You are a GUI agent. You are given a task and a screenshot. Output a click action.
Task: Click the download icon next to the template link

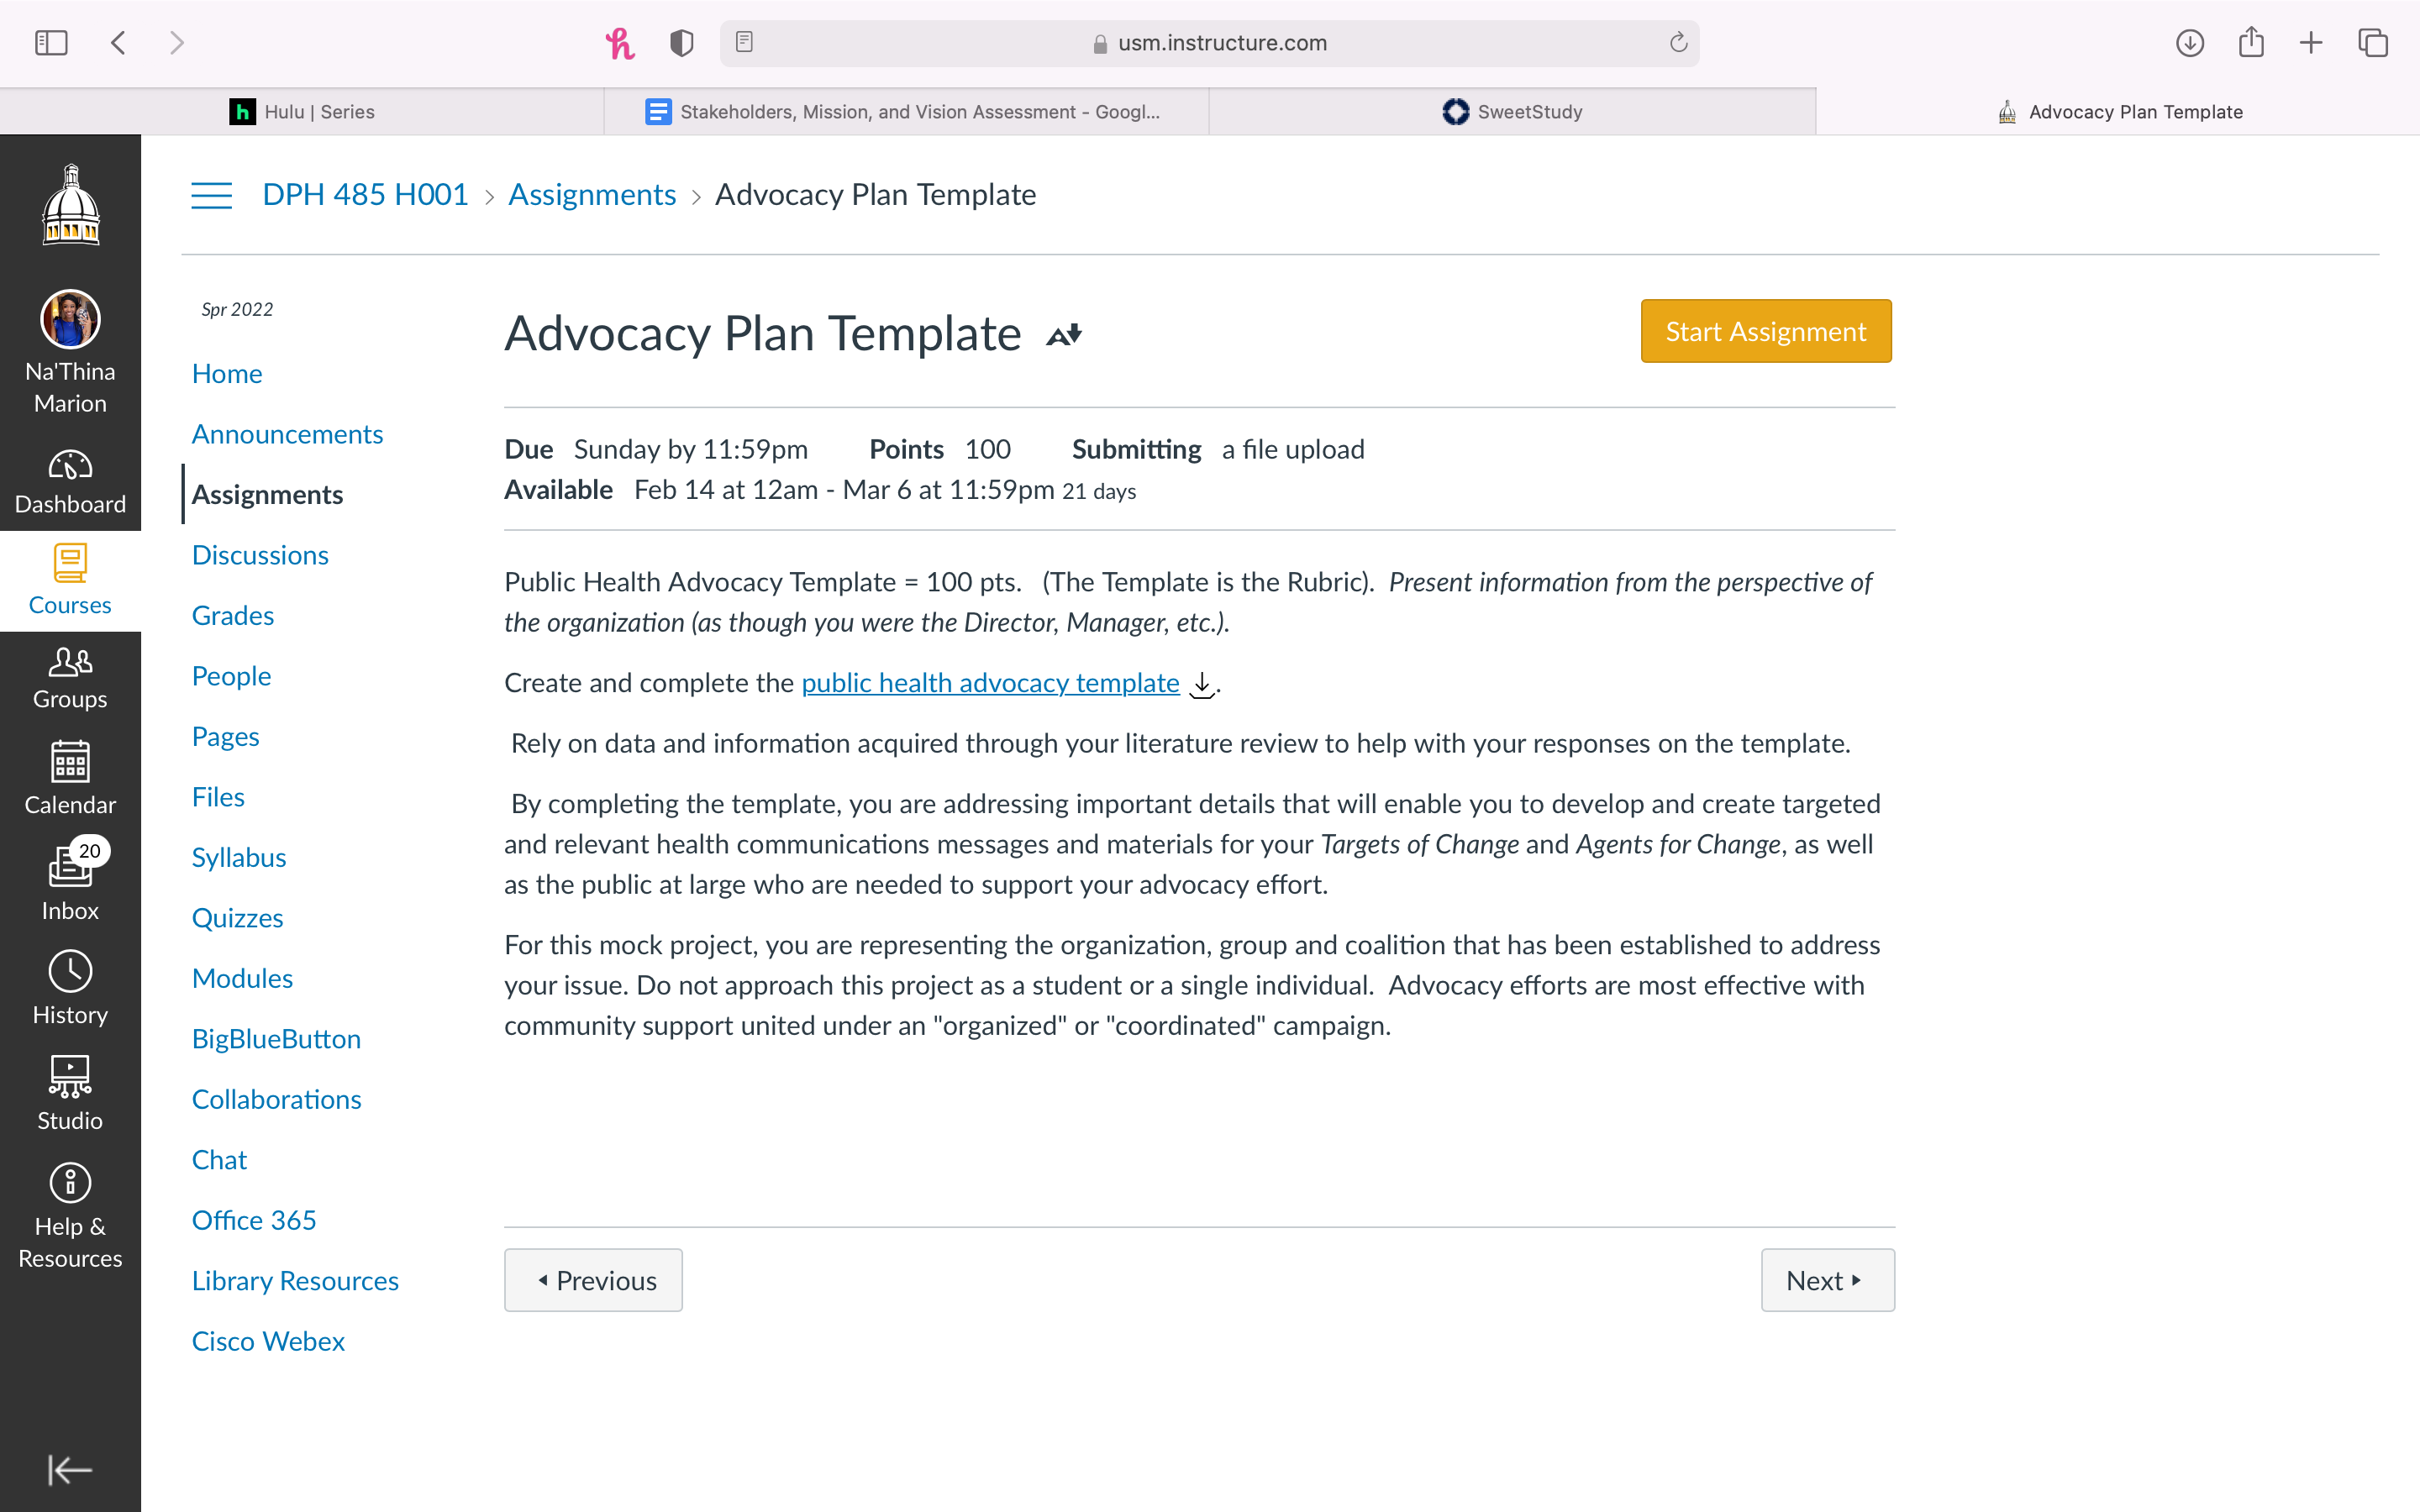click(1202, 685)
